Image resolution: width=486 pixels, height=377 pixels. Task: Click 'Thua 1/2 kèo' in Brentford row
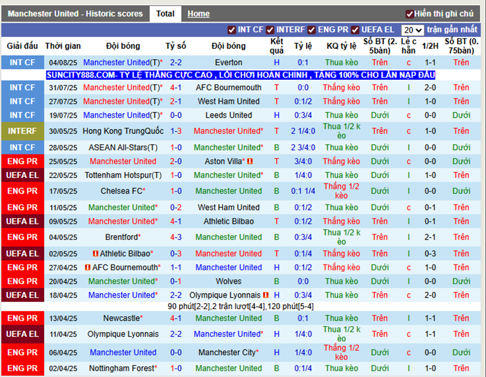tap(341, 237)
